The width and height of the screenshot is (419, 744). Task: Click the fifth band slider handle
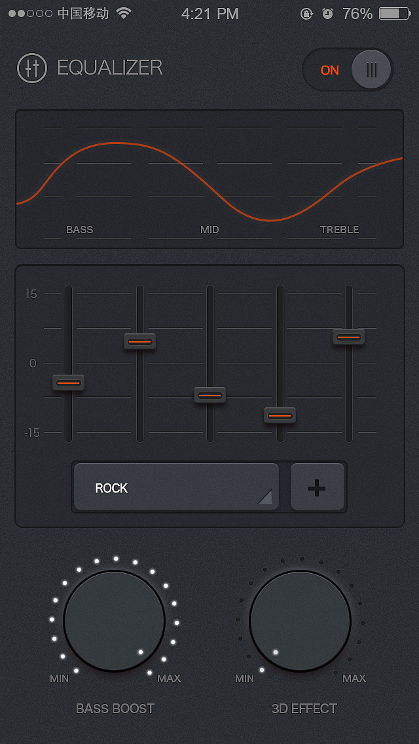pyautogui.click(x=349, y=337)
